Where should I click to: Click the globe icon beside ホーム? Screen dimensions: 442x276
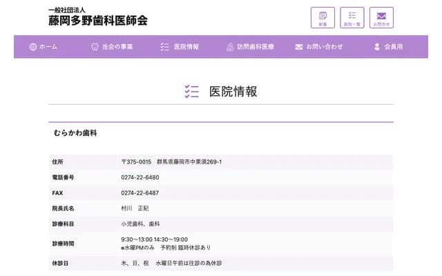pos(32,47)
